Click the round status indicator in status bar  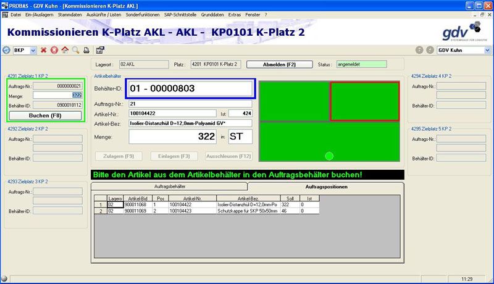(4, 278)
